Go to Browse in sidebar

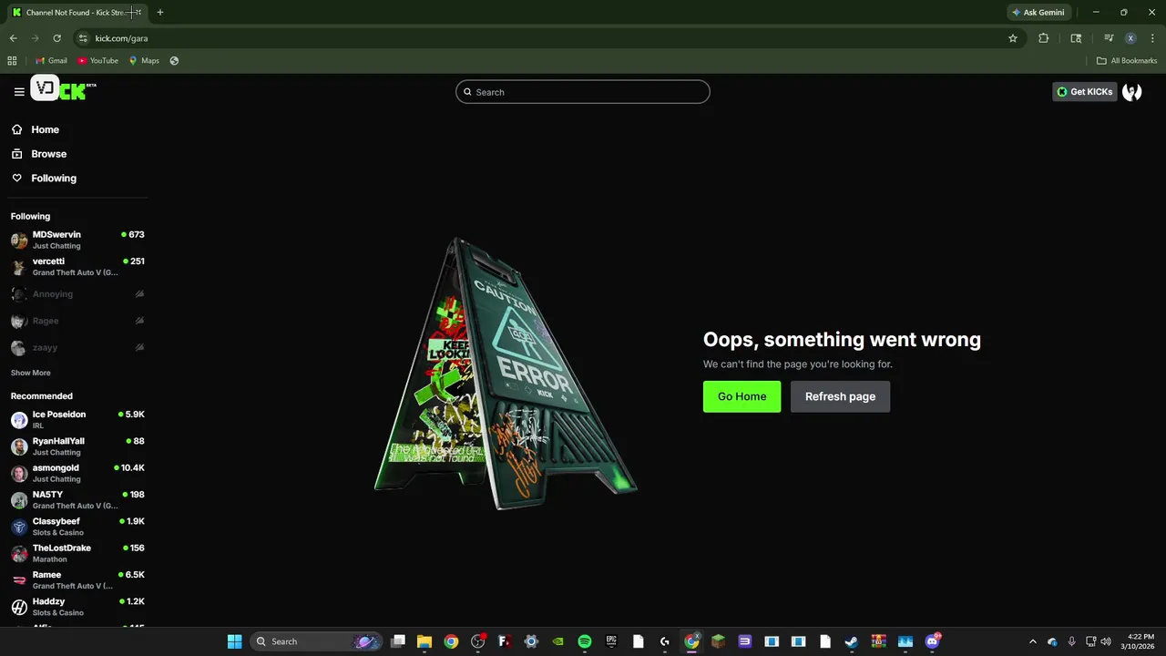click(x=49, y=154)
